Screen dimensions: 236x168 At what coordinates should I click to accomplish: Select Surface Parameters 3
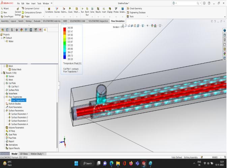18,121
